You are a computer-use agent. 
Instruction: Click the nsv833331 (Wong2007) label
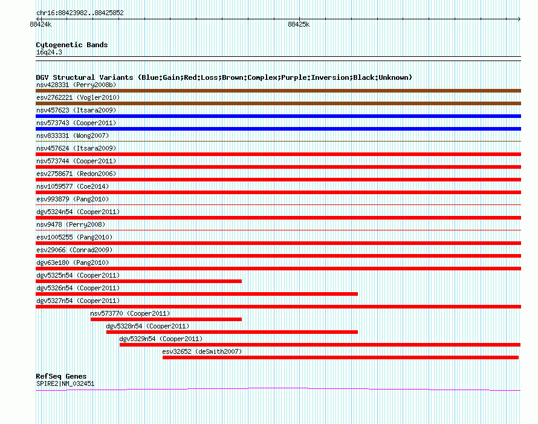(73, 135)
